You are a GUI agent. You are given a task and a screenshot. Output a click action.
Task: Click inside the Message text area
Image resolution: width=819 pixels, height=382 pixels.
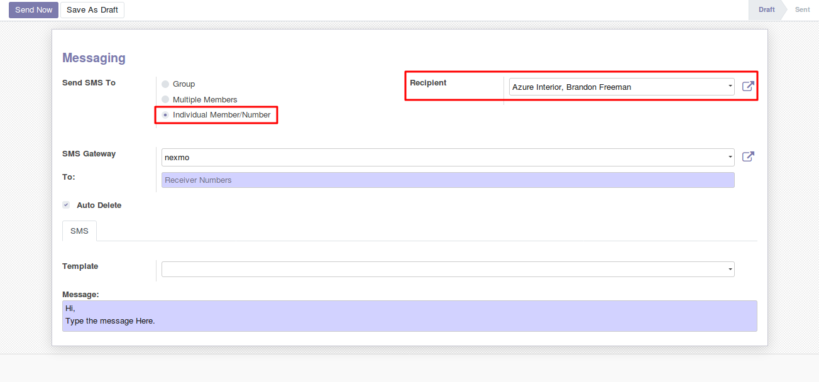coord(409,315)
